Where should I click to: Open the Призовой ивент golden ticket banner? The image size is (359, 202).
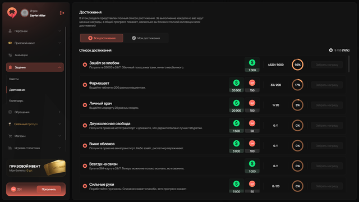click(x=36, y=168)
